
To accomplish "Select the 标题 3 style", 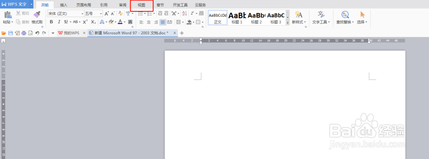I will (276, 18).
